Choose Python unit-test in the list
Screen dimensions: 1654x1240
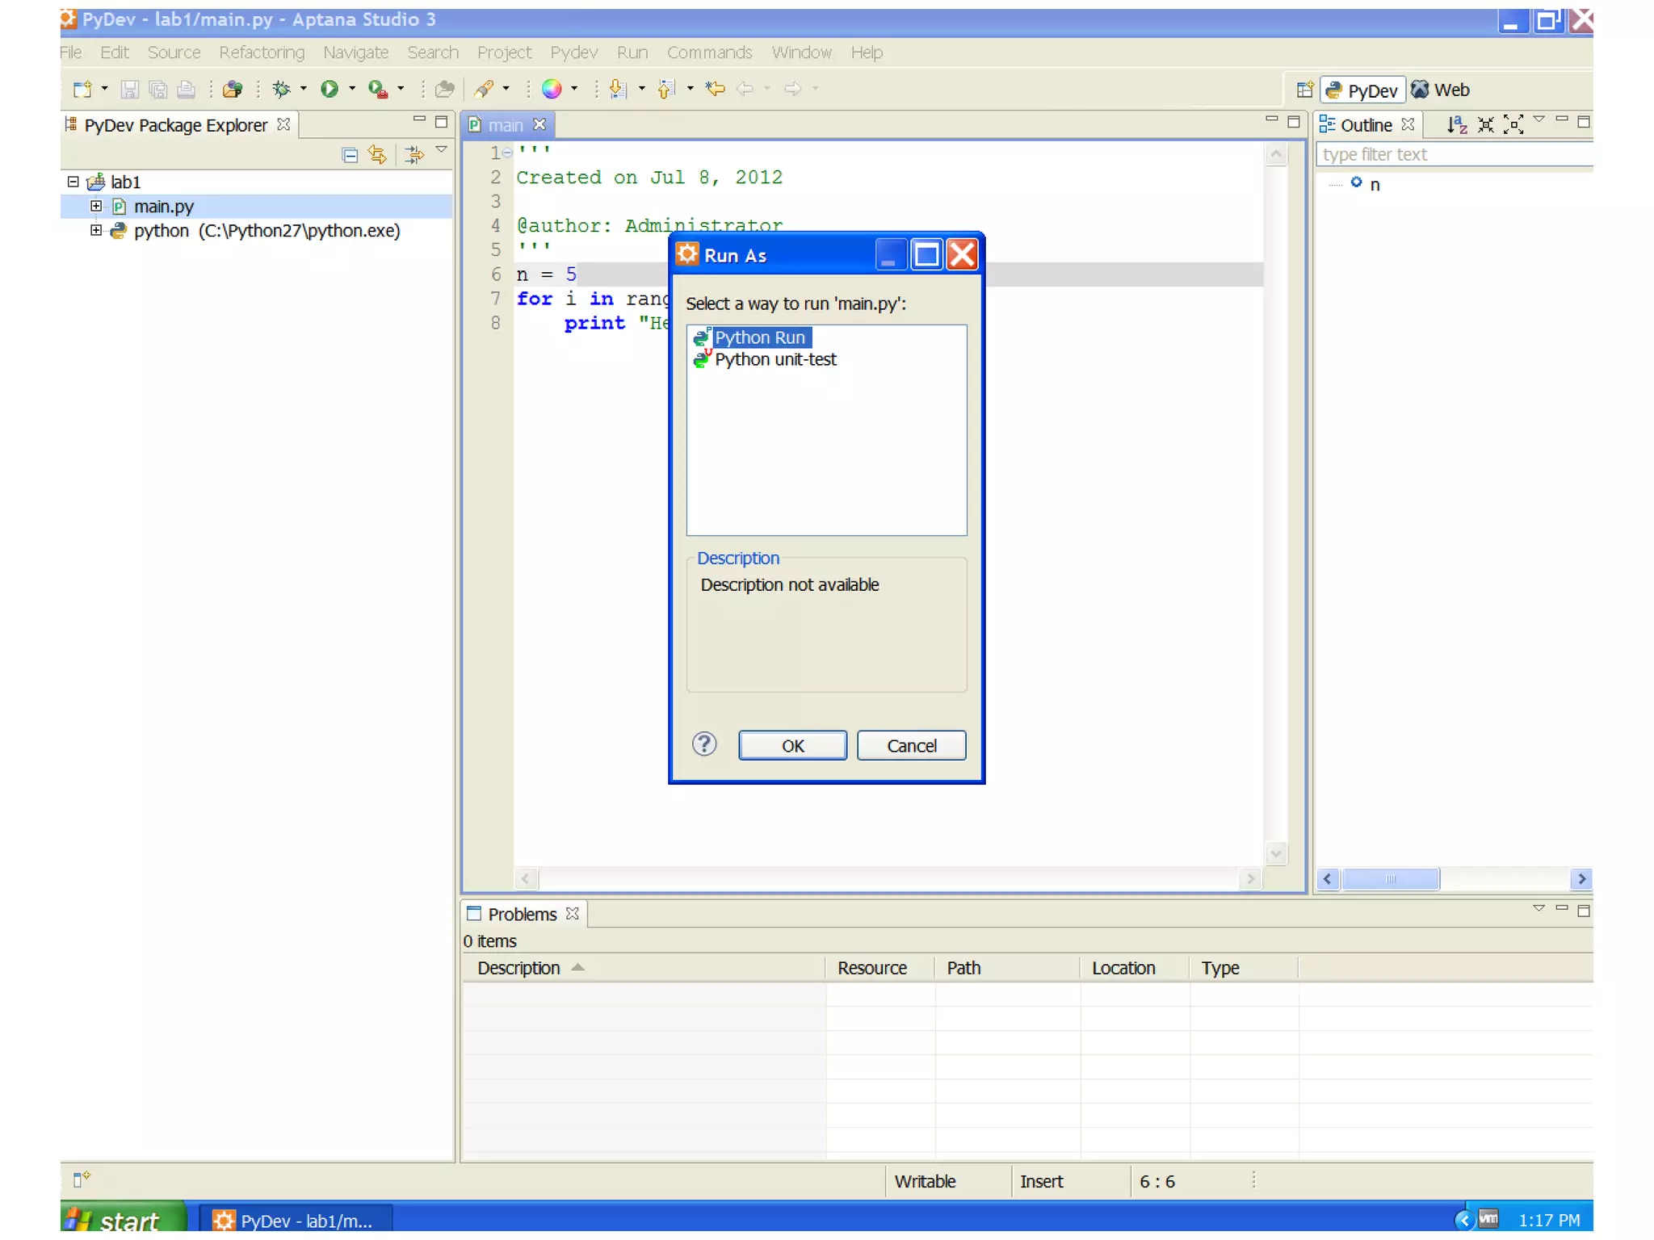775,359
